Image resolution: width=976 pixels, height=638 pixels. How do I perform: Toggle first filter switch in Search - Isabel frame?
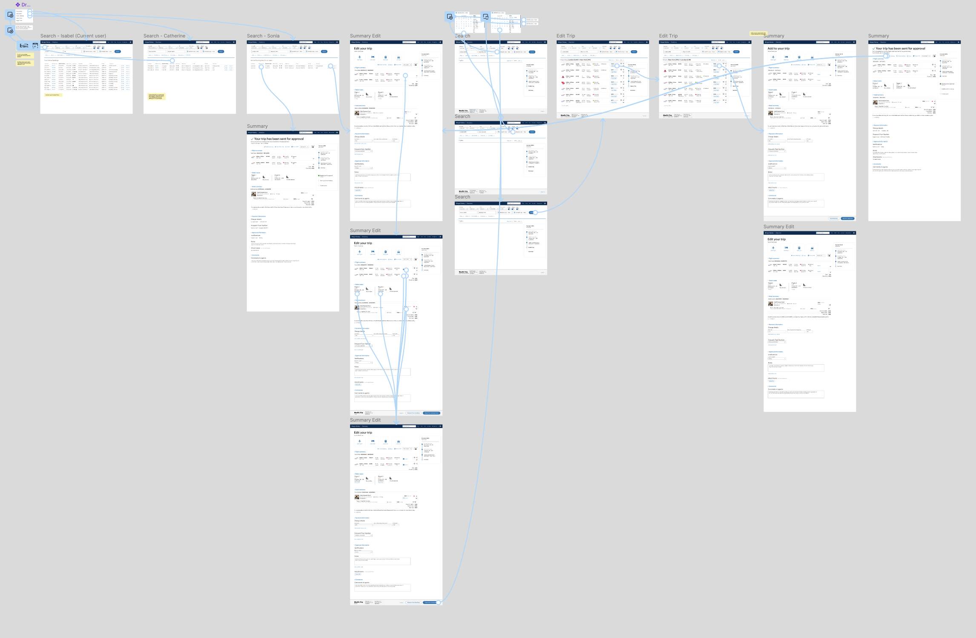pyautogui.click(x=95, y=48)
